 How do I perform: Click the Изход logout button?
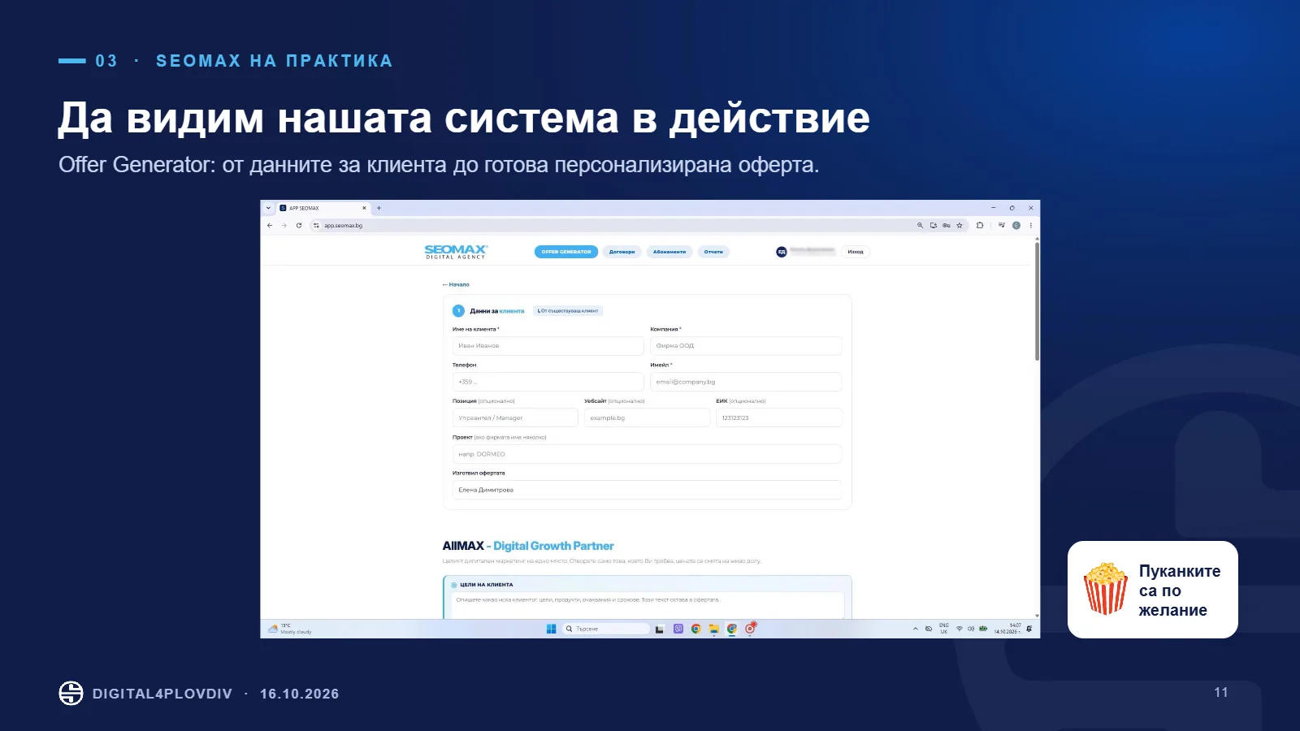pos(856,252)
